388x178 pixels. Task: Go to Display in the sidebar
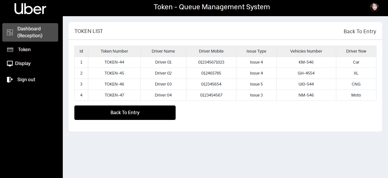tap(23, 64)
